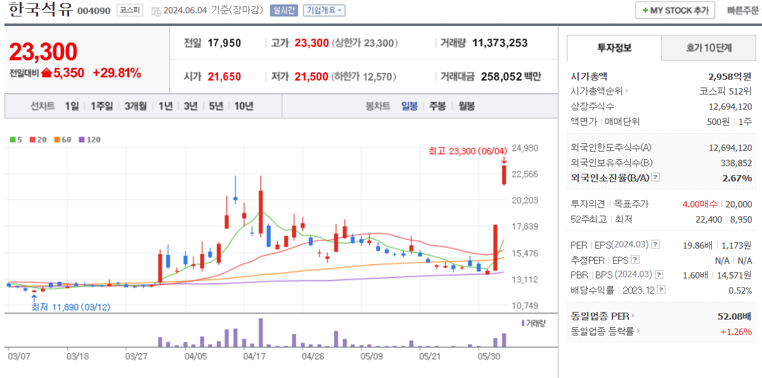762x378 pixels.
Task: Click the 코스피 market badge
Action: coord(131,10)
